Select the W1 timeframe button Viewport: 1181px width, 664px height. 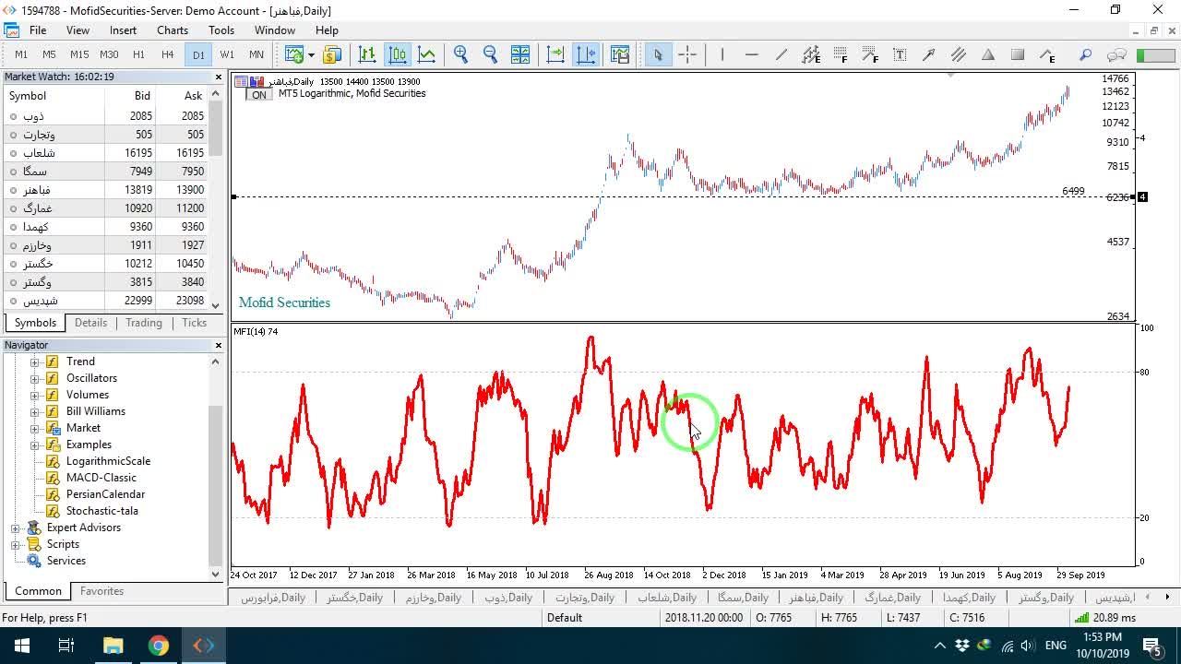point(227,54)
